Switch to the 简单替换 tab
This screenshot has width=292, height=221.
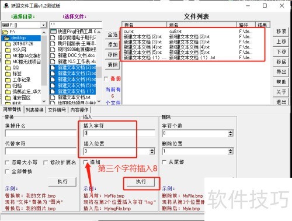click(12, 109)
